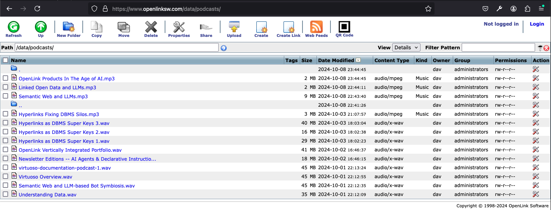Click the Share hand icon
Screen dimensions: 551x210
(x=206, y=27)
